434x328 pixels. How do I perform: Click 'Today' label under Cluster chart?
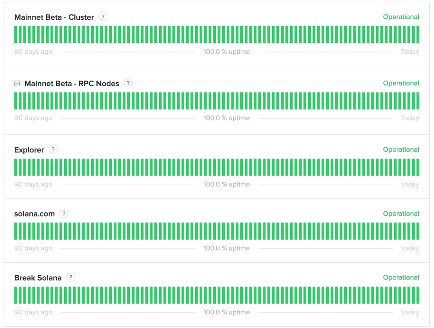click(410, 52)
